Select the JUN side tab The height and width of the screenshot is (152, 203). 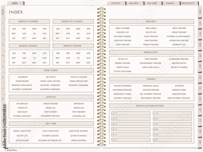point(200,77)
